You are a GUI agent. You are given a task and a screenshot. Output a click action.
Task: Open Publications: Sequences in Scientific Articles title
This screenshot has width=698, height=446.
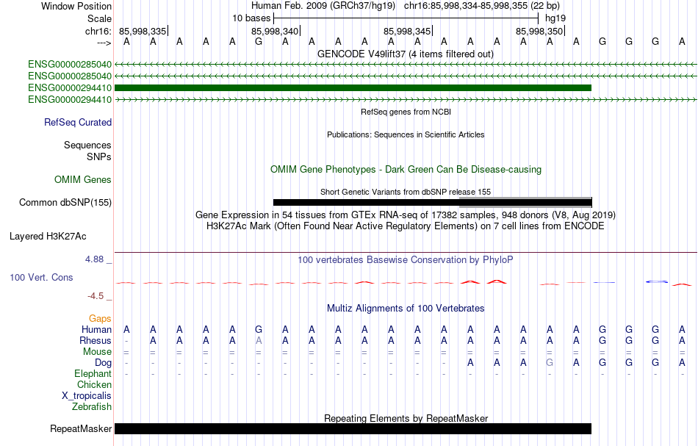point(406,134)
